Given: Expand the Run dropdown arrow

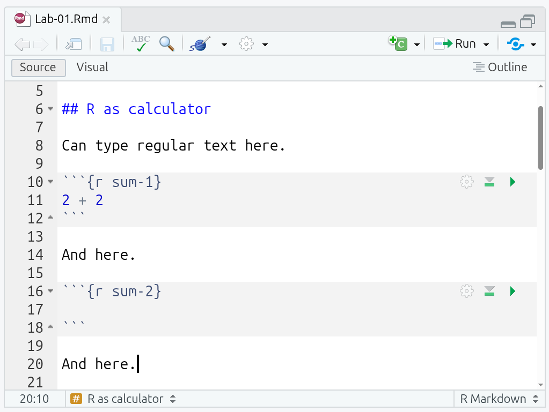Looking at the screenshot, I should point(486,44).
